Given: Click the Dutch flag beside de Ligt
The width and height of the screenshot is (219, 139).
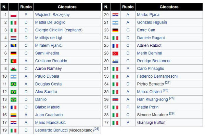Looking at the screenshot, I should pyautogui.click(x=13, y=38).
